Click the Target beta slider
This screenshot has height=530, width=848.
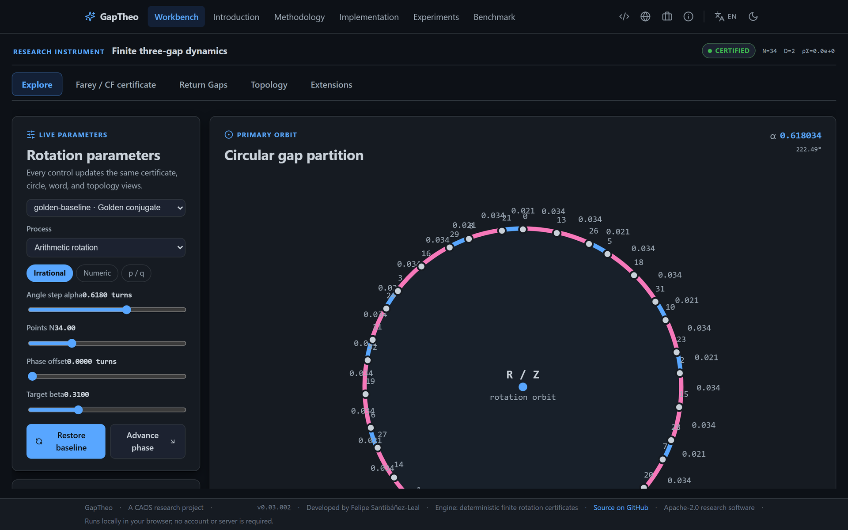[x=106, y=410]
